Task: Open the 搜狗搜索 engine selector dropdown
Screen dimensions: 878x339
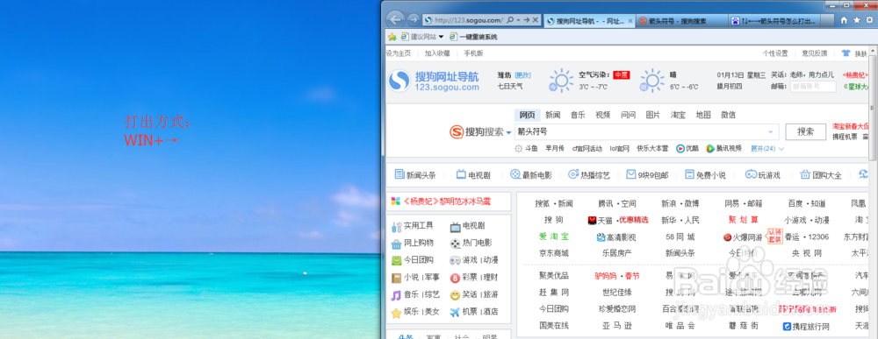Action: [x=508, y=132]
